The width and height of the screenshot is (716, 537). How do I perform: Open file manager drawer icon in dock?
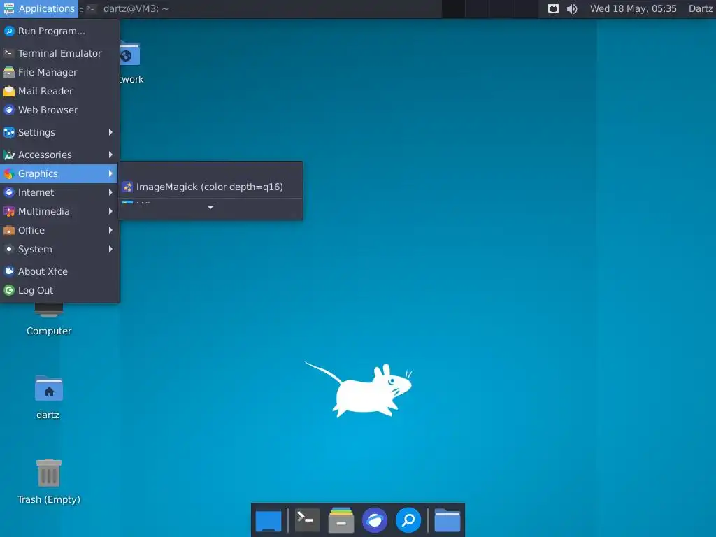341,520
